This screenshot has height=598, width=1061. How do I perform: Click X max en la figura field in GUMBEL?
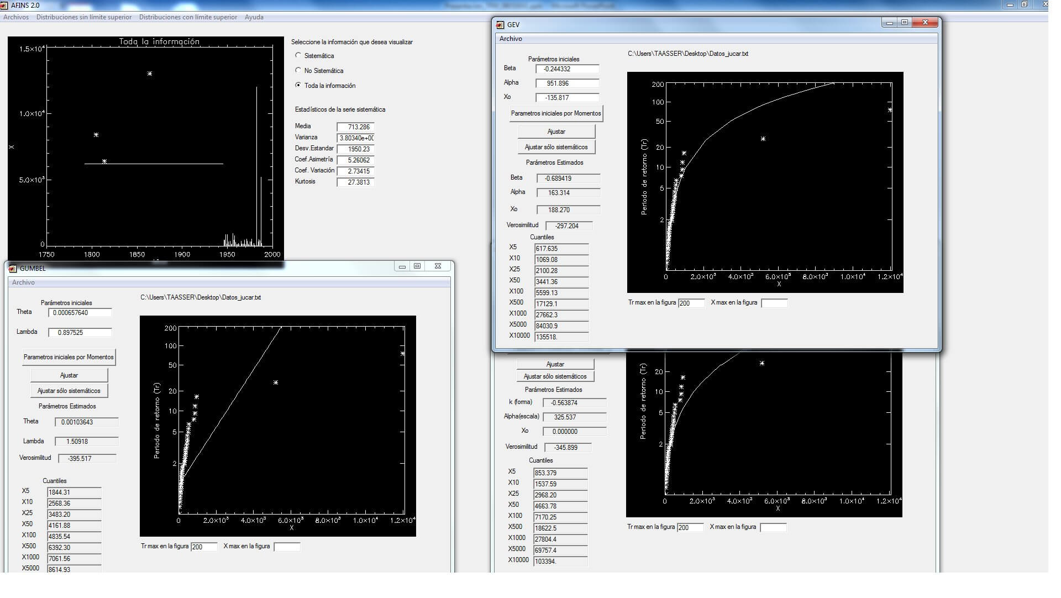click(x=287, y=547)
